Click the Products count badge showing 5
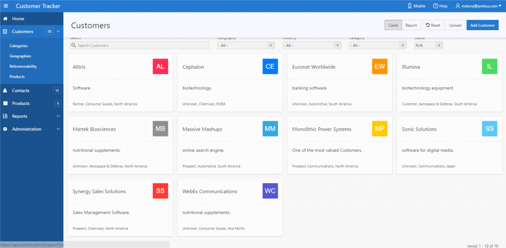506x248 pixels. click(x=58, y=103)
